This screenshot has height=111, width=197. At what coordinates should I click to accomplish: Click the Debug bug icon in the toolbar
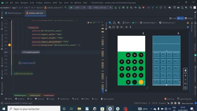[127, 7]
